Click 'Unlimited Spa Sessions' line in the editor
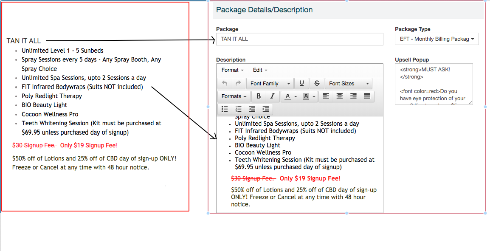This screenshot has height=251, width=490. tap(297, 124)
